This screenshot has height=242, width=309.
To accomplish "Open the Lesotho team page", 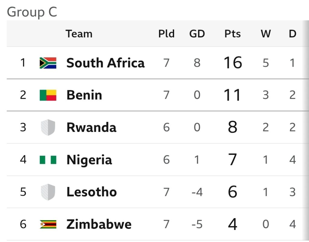I will [x=92, y=192].
